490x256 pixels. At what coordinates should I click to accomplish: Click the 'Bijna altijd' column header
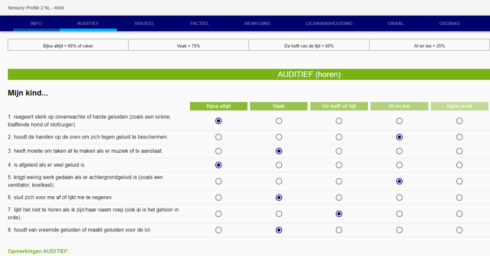tap(218, 106)
